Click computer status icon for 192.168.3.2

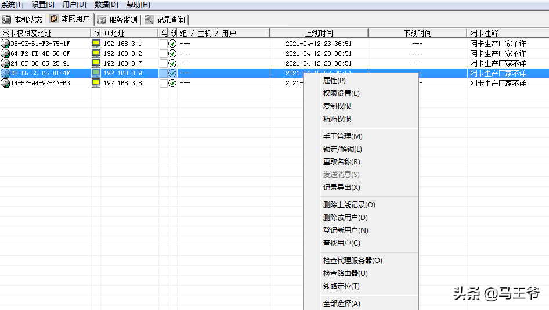tap(96, 53)
